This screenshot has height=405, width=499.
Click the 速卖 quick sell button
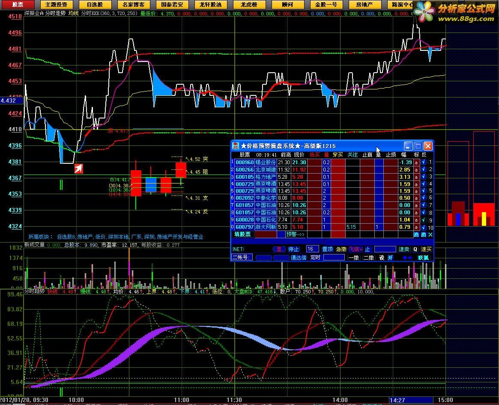[x=404, y=249]
